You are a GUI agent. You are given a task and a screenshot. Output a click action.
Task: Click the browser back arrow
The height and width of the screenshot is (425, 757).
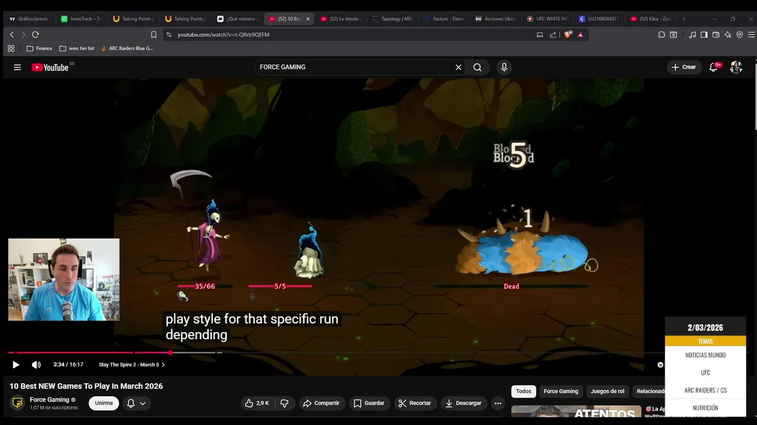pyautogui.click(x=11, y=35)
